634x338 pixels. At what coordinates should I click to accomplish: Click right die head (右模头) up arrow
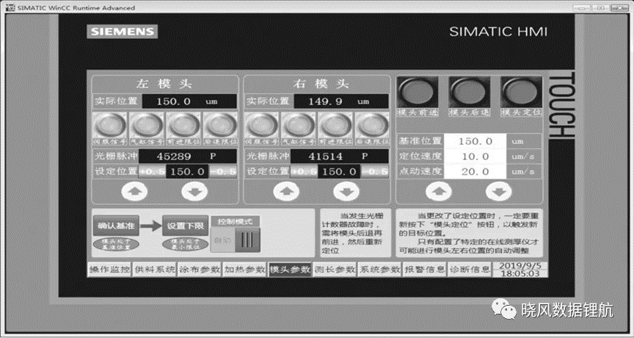(x=286, y=191)
